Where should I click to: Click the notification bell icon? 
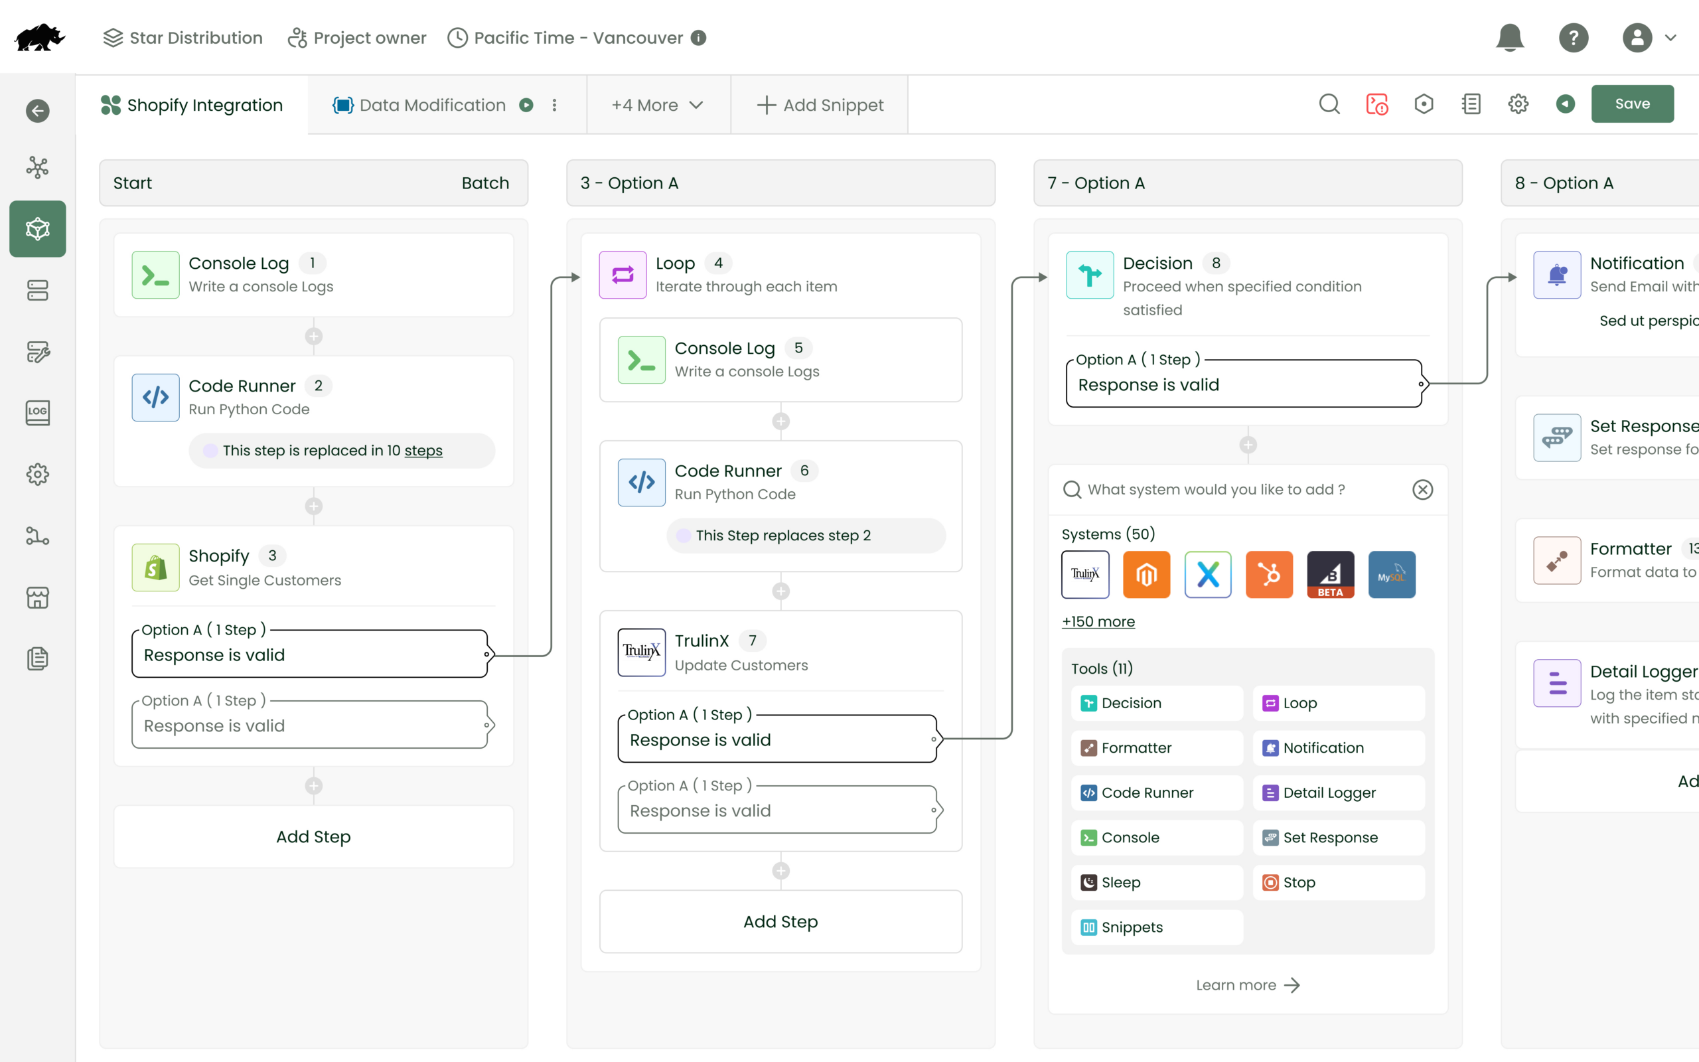[x=1509, y=37]
